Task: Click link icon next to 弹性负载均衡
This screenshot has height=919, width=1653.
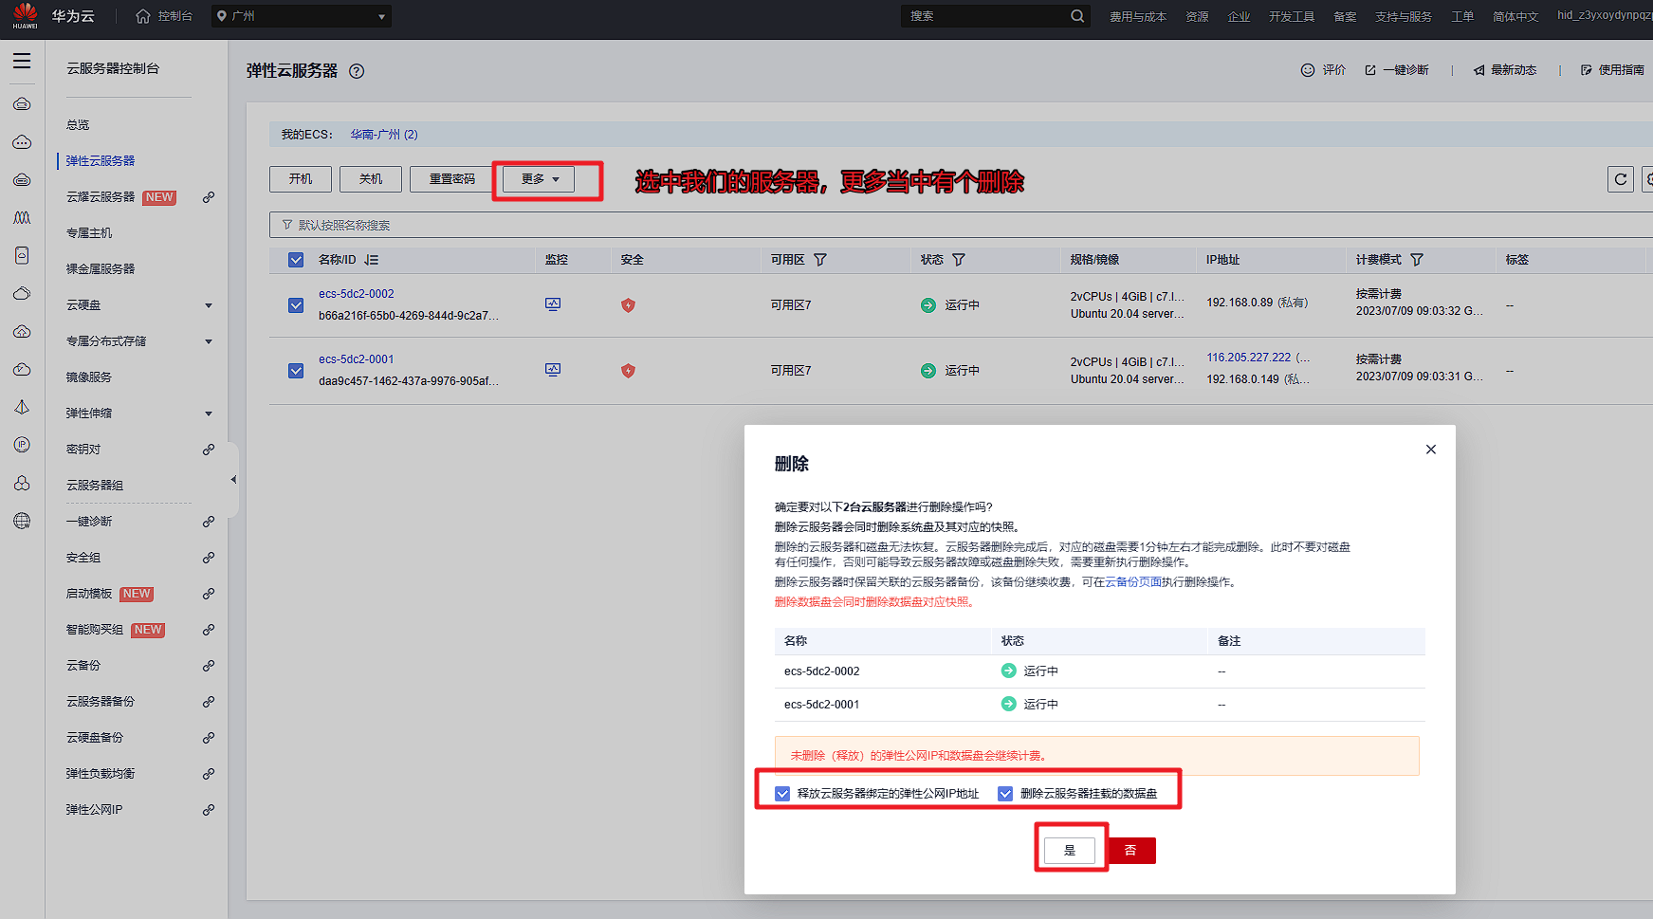Action: [x=209, y=774]
